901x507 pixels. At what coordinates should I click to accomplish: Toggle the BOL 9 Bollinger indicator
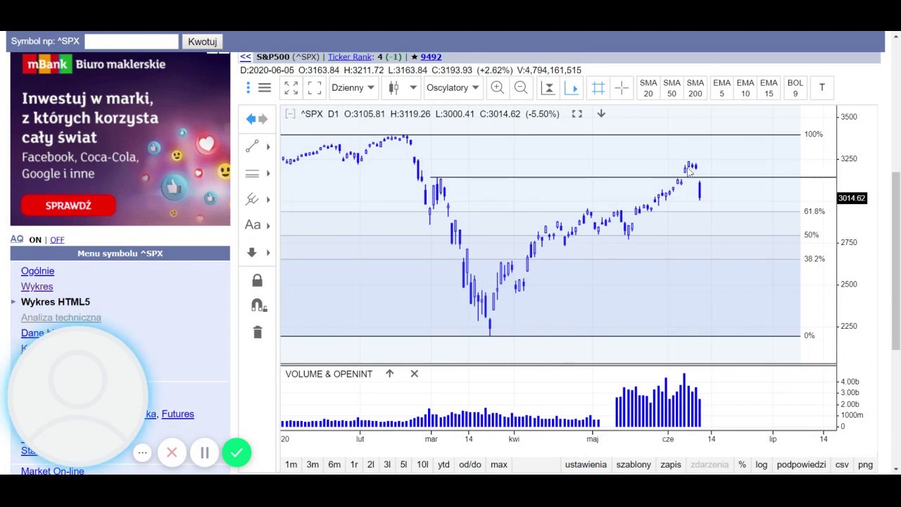[x=795, y=88]
